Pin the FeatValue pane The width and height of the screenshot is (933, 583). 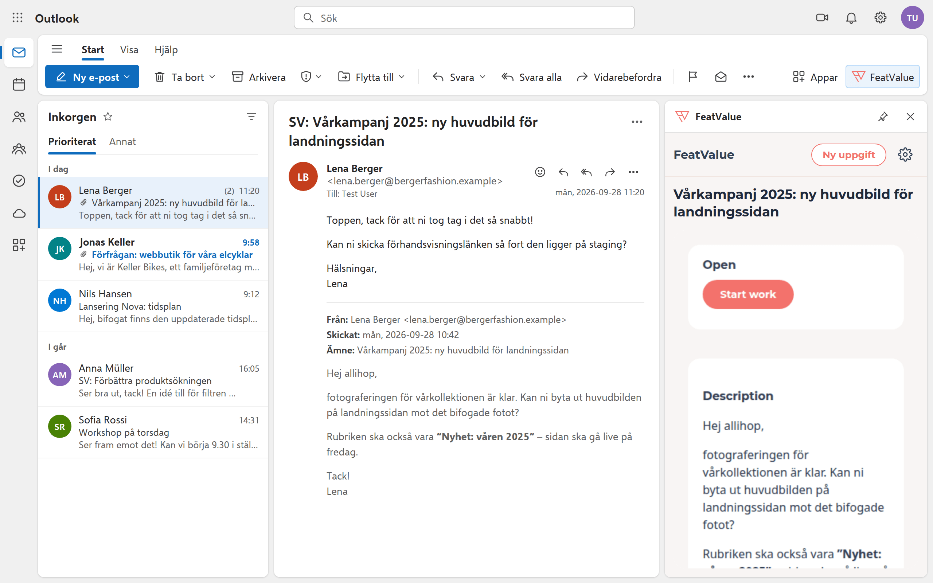[x=883, y=117]
